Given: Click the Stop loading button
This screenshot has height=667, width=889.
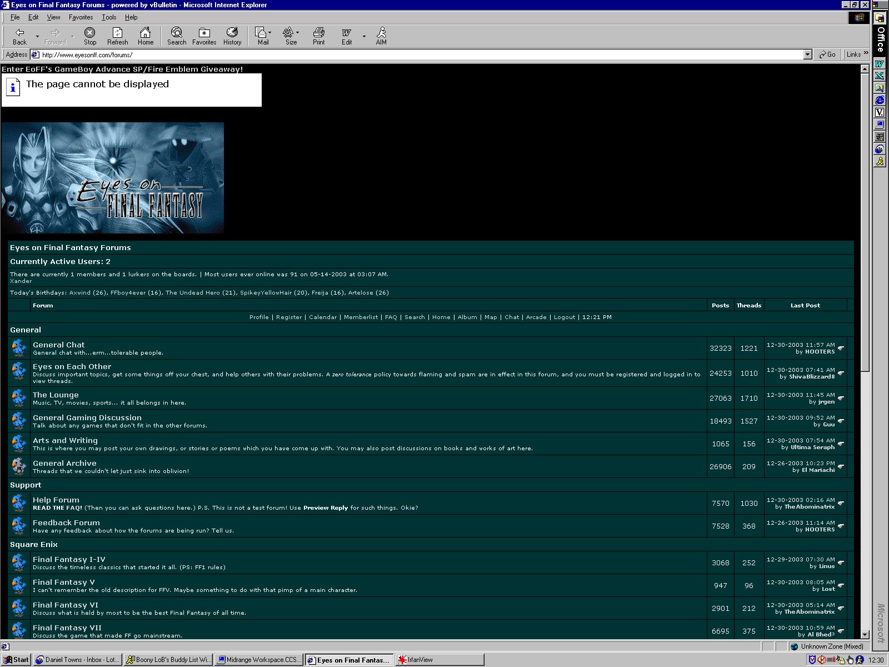Looking at the screenshot, I should point(90,36).
